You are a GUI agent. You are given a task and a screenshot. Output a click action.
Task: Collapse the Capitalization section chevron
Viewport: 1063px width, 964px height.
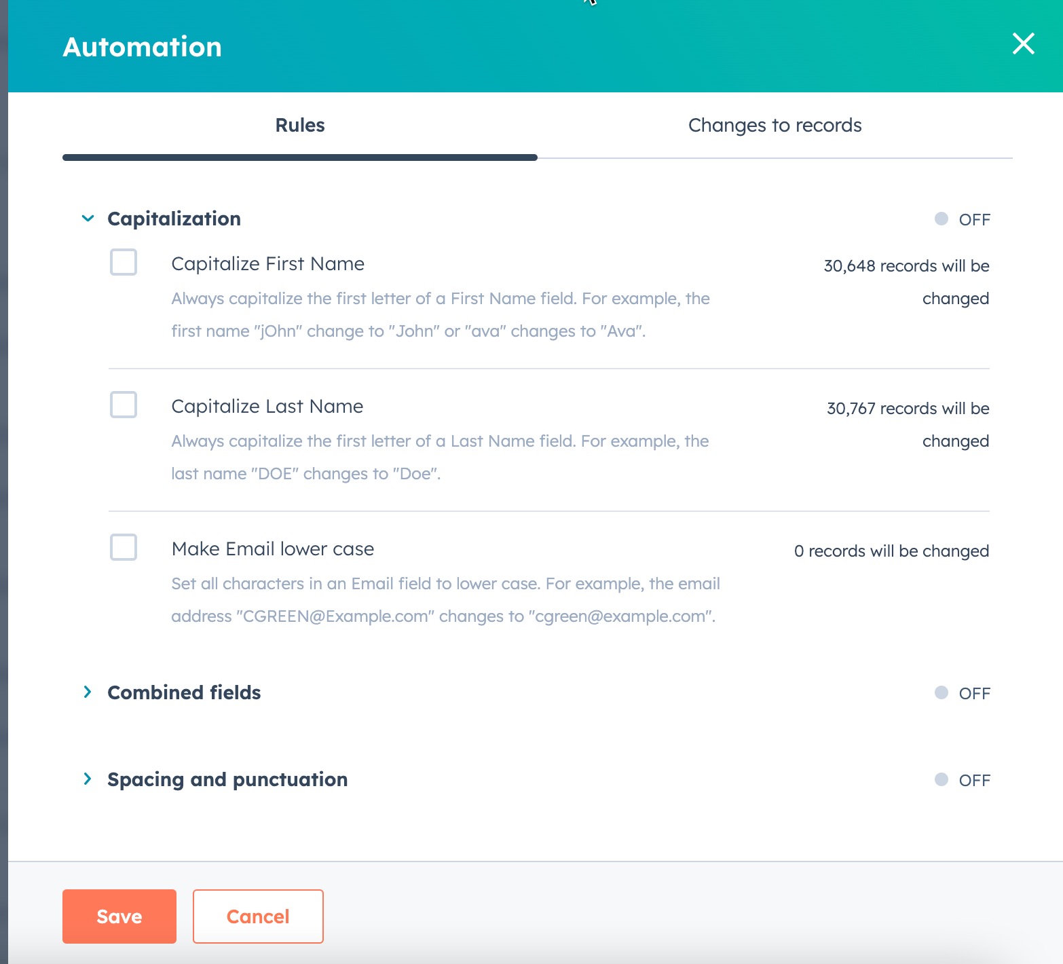click(88, 219)
